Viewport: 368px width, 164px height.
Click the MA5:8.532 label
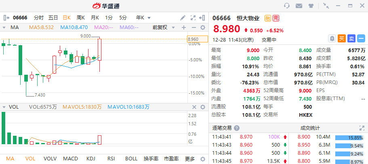41,27
